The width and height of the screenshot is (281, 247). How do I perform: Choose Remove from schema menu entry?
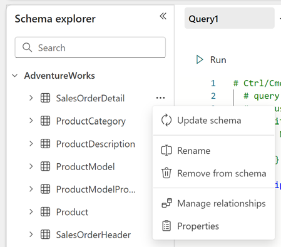(x=214, y=173)
